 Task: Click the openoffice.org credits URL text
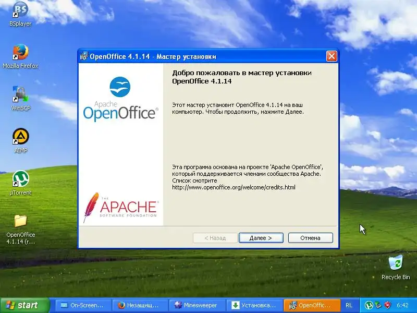[234, 187]
